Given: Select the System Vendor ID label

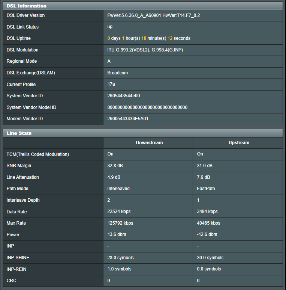Looking at the screenshot, I should coord(25,96).
